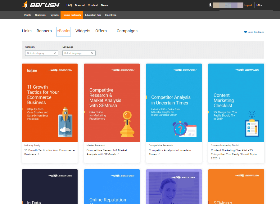Click the Industry Study category label
The height and width of the screenshot is (204, 280).
click(32, 145)
